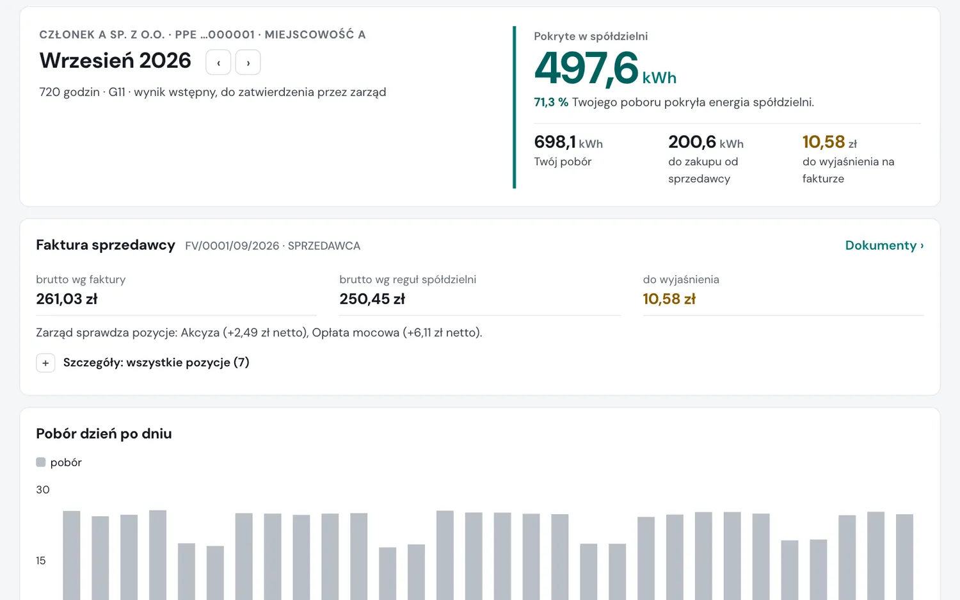Click the 698,1 kWh 'Twój pobór' stat
This screenshot has height=600, width=960.
click(x=568, y=142)
